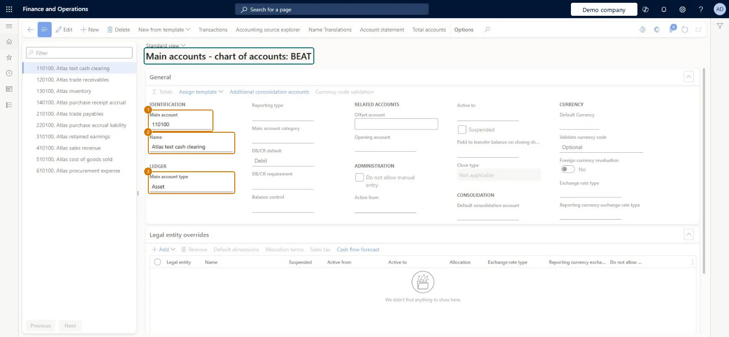This screenshot has width=729, height=337.
Task: Open the Options tab
Action: point(464,29)
